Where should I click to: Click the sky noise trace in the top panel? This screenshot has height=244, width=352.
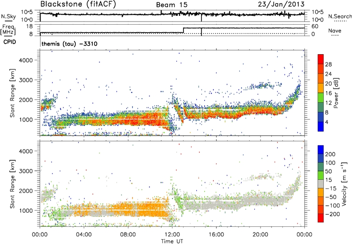[172, 14]
